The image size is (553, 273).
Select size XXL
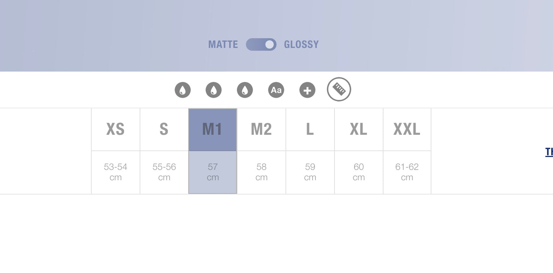[x=407, y=129]
